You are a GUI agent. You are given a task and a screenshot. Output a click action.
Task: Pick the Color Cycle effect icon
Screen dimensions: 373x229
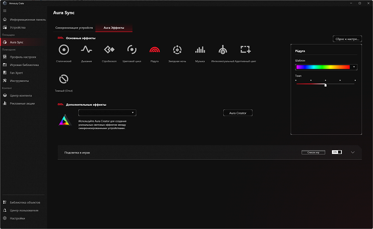[x=132, y=50]
